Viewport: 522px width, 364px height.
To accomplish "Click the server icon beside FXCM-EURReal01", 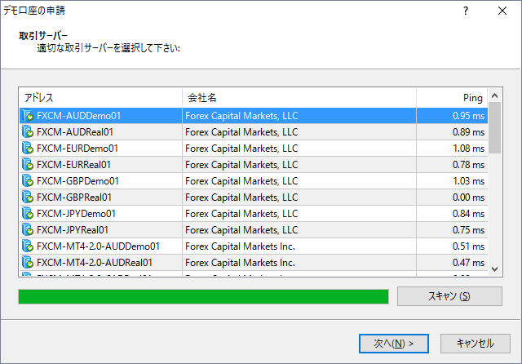I will (x=28, y=165).
